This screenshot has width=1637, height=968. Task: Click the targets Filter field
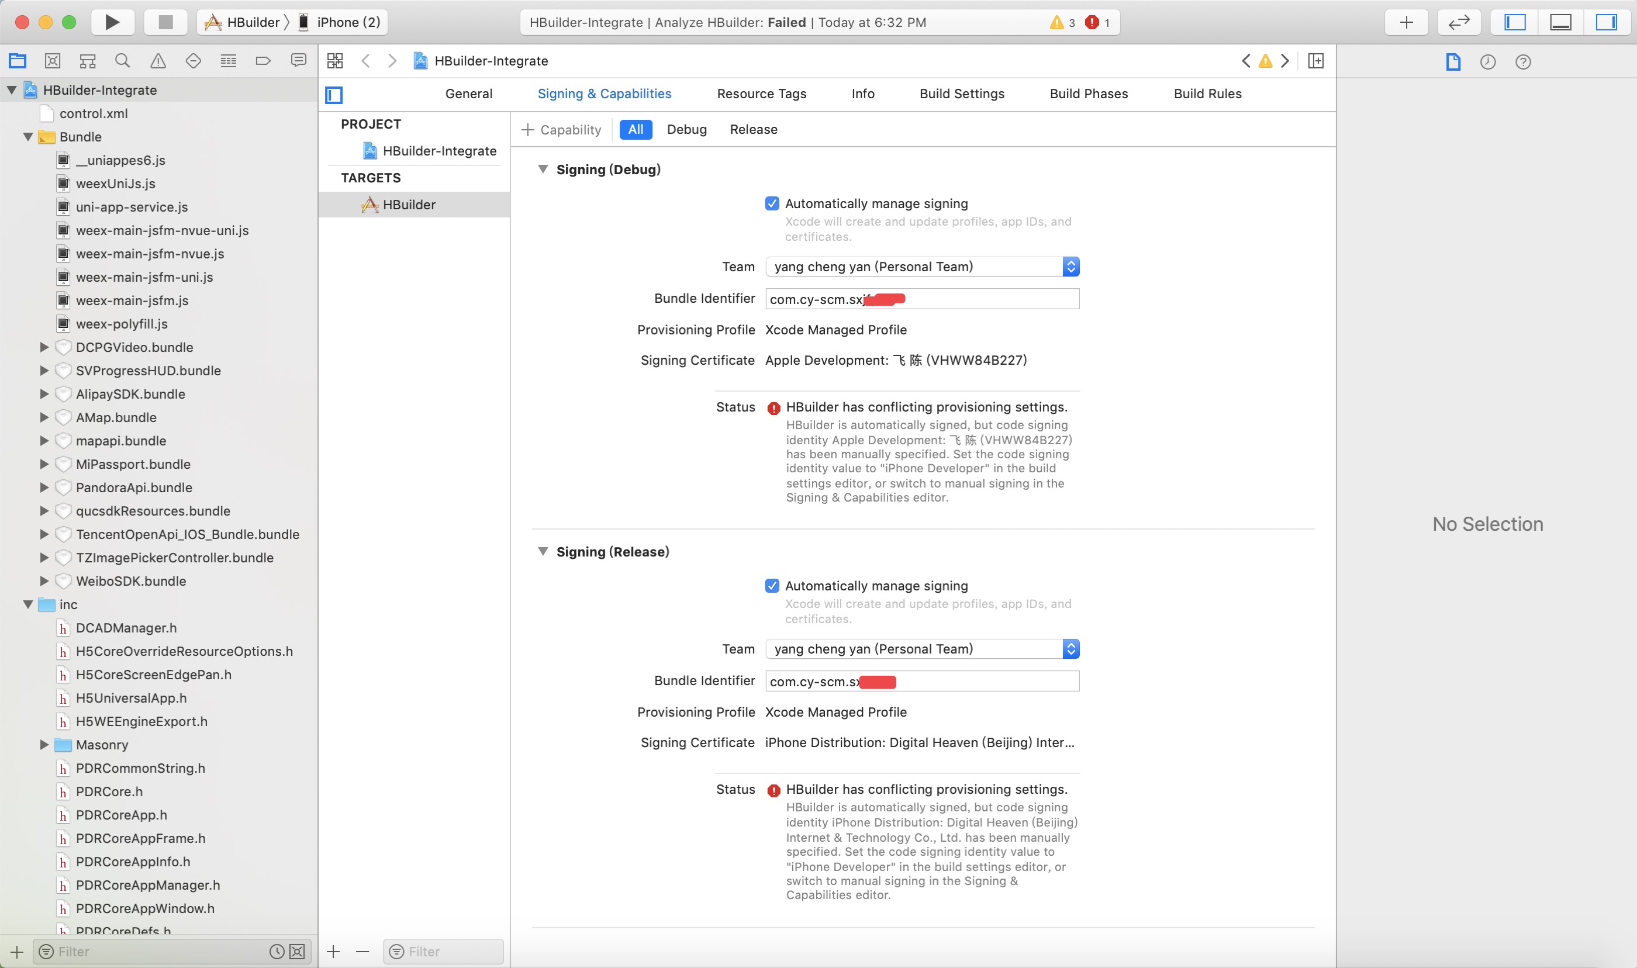pyautogui.click(x=444, y=952)
